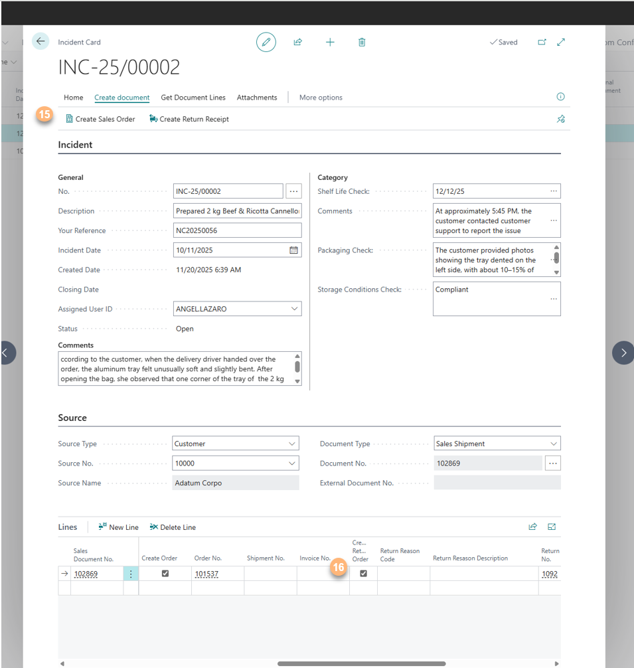
Task: Go to the next record arrow
Action: (623, 353)
